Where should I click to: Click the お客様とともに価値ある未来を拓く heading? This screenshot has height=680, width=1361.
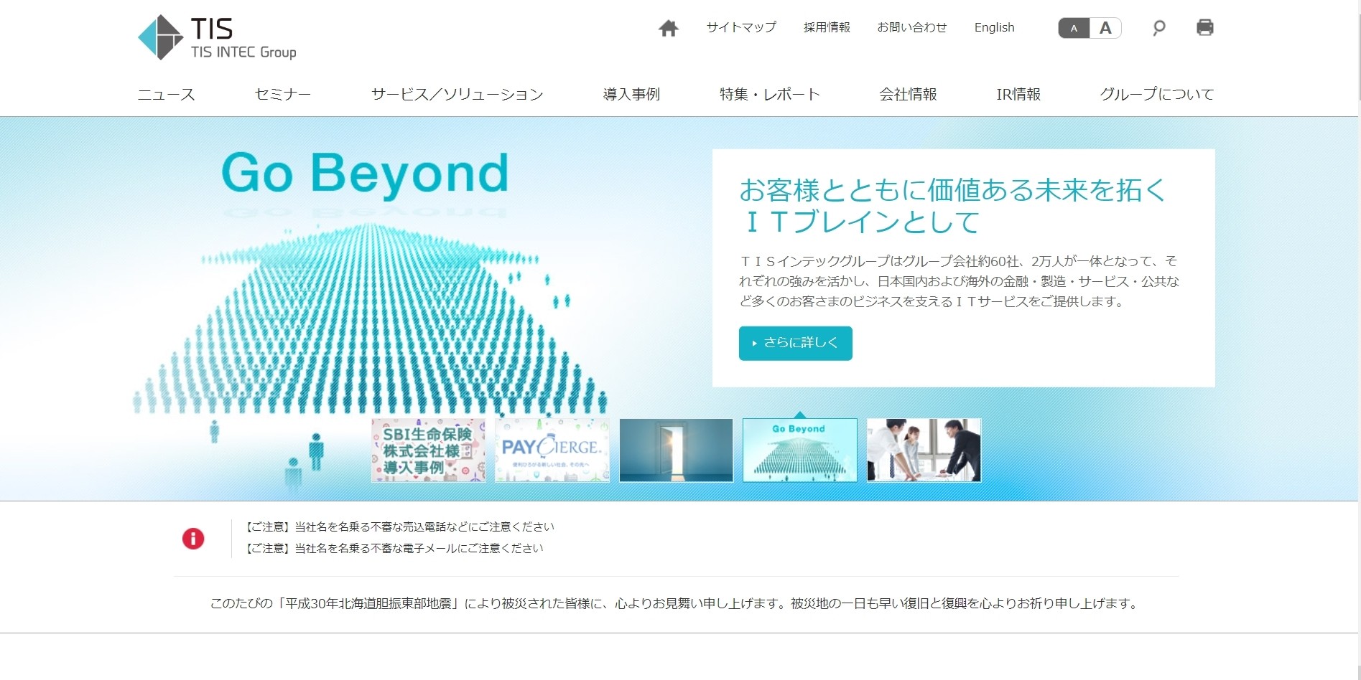tap(952, 205)
